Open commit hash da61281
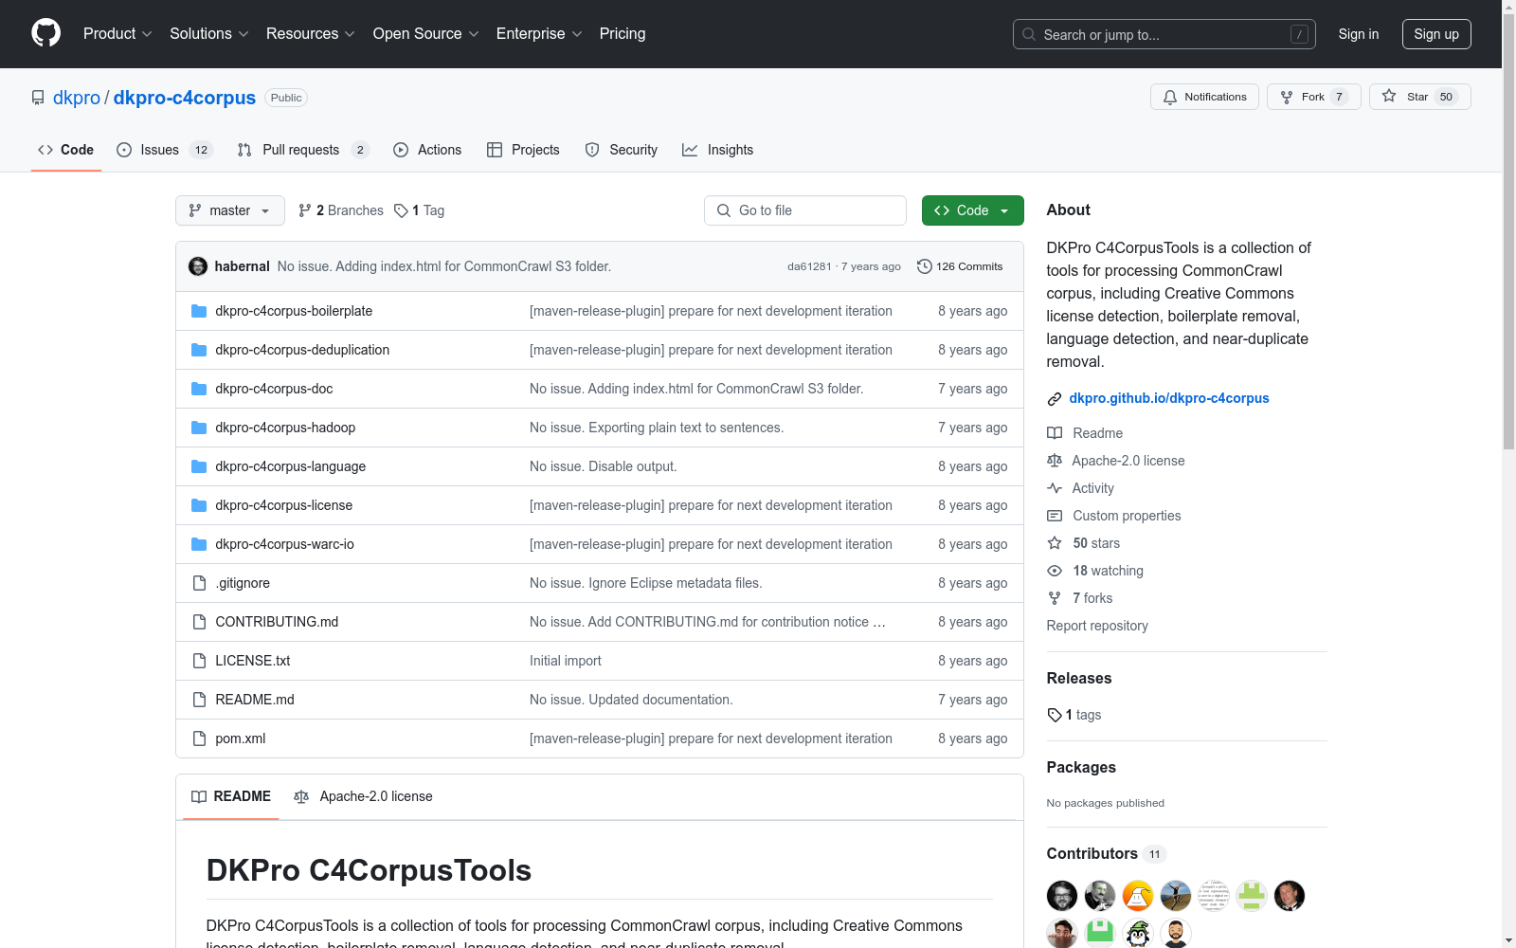Screen dimensions: 1516x948 809,266
